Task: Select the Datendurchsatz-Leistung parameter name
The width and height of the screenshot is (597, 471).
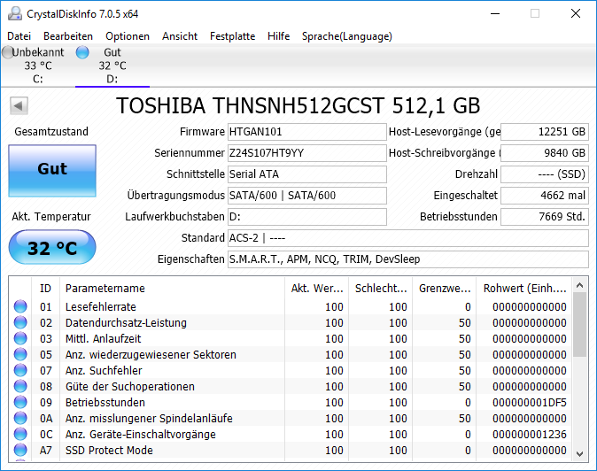Action: click(x=126, y=322)
